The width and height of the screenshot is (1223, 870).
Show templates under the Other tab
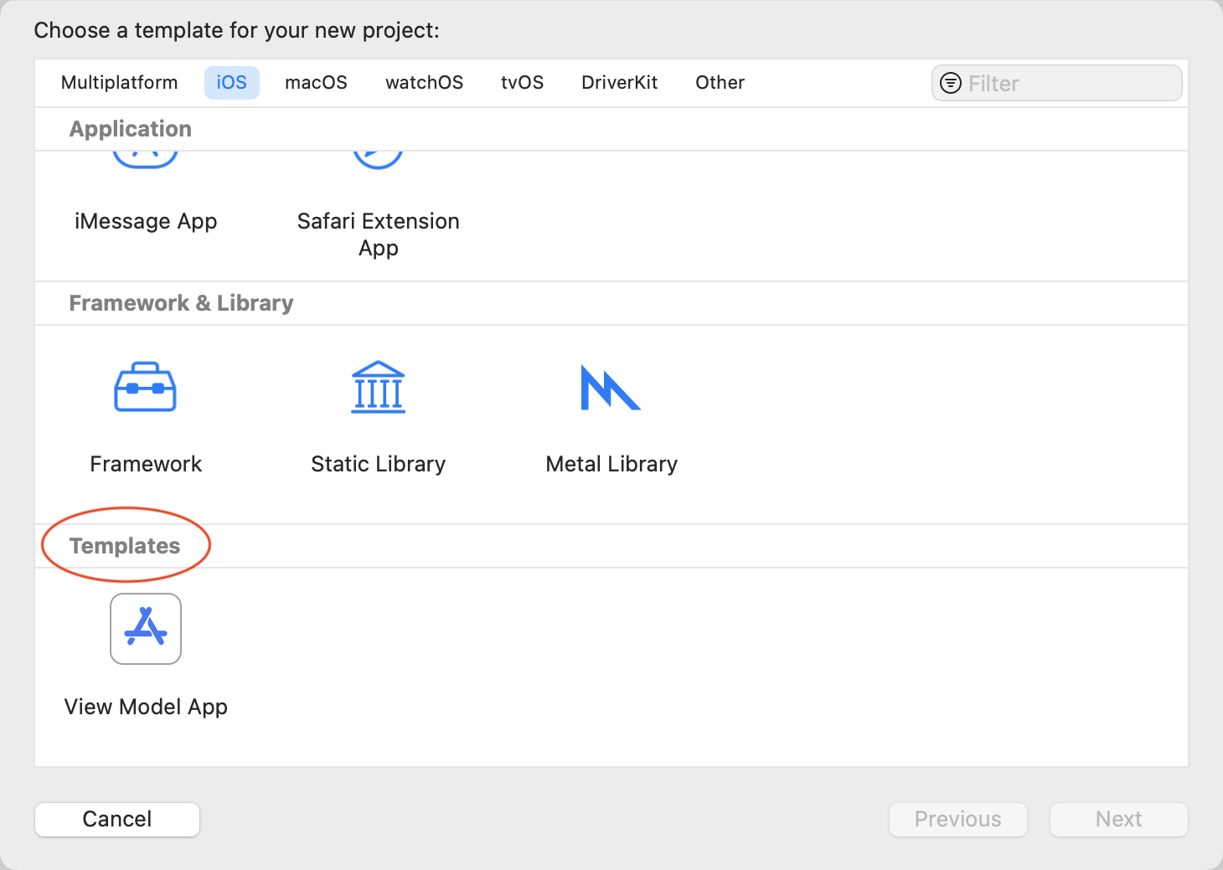pyautogui.click(x=720, y=83)
